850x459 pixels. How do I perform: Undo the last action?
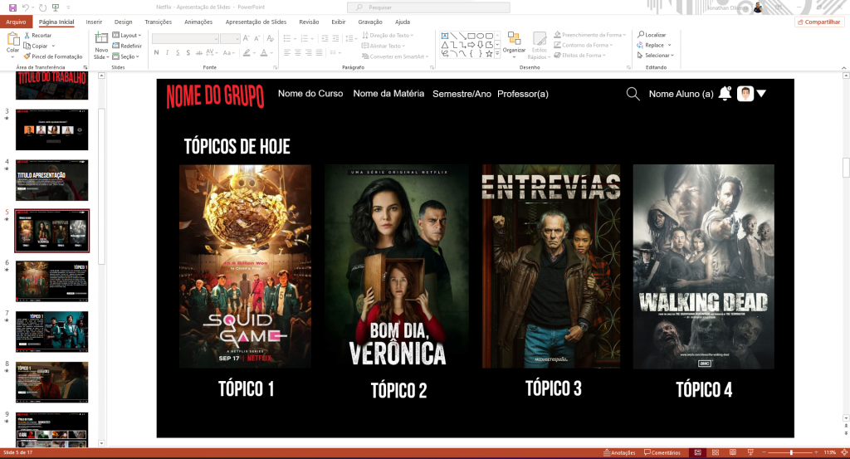[25, 7]
